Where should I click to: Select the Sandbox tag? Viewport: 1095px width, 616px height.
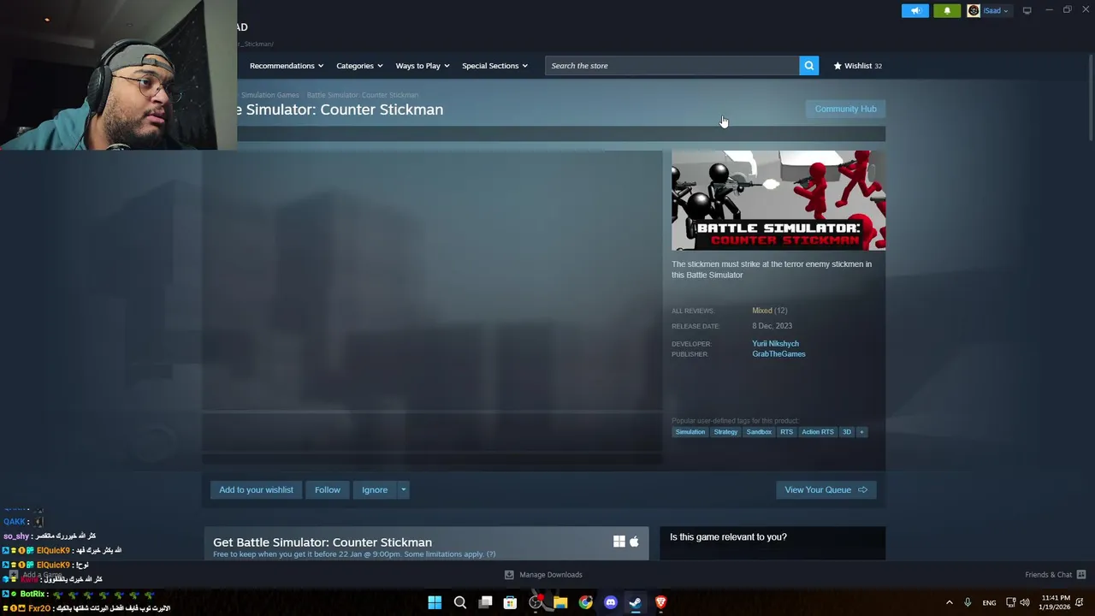tap(759, 432)
